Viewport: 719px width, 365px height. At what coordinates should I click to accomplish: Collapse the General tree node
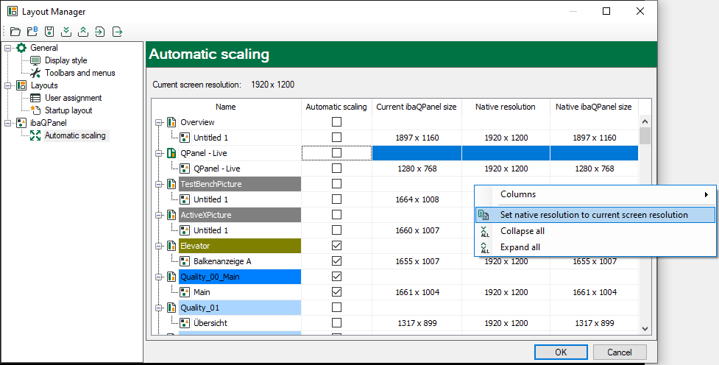tap(8, 48)
